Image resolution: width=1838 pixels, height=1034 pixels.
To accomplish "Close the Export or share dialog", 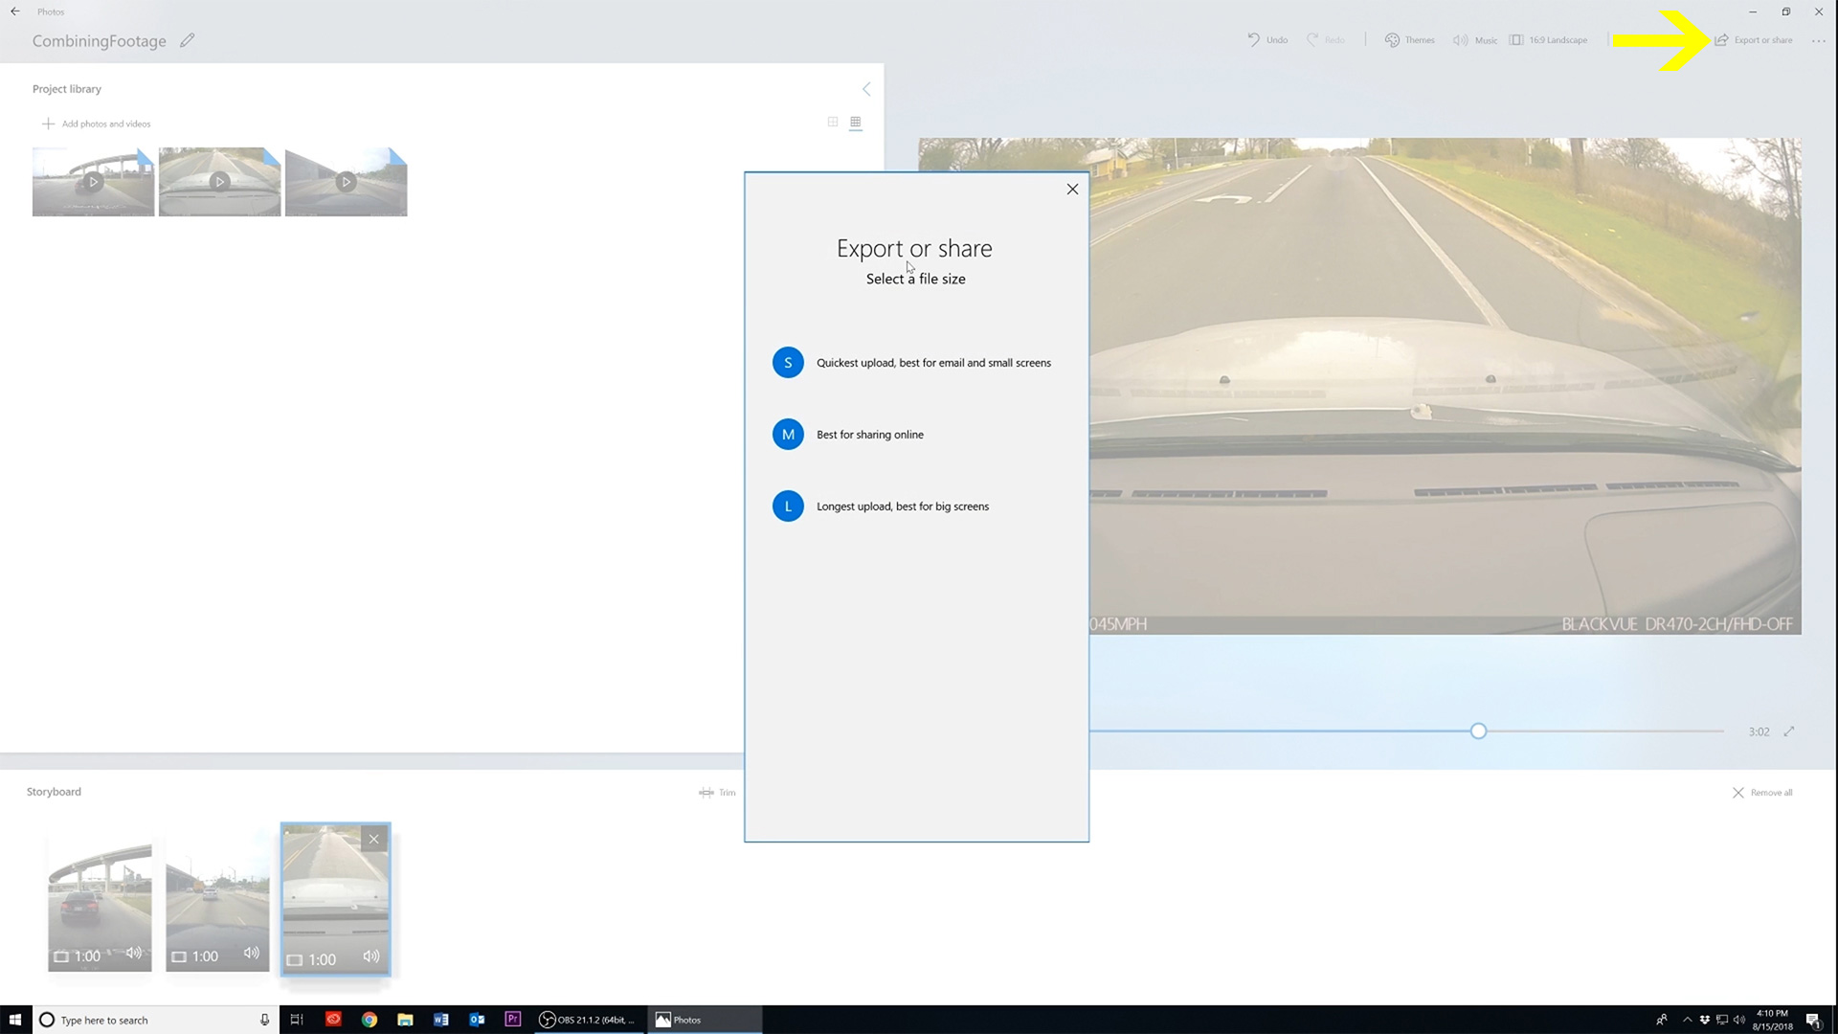I will pos(1072,190).
